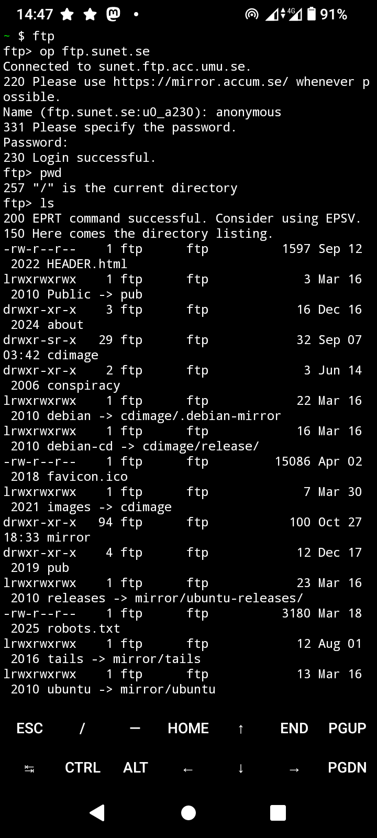Tap the Android home circle button
Image resolution: width=377 pixels, height=838 pixels.
(188, 812)
